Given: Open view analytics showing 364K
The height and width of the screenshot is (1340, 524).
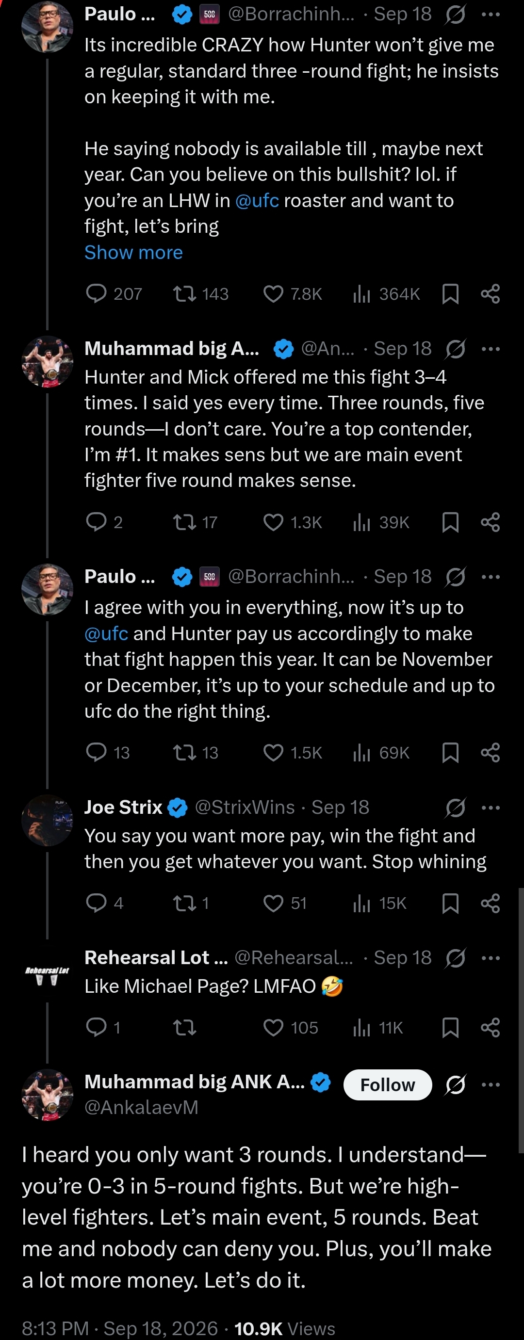Looking at the screenshot, I should [386, 294].
